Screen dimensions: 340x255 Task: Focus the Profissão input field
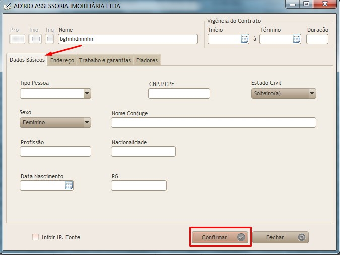point(55,151)
